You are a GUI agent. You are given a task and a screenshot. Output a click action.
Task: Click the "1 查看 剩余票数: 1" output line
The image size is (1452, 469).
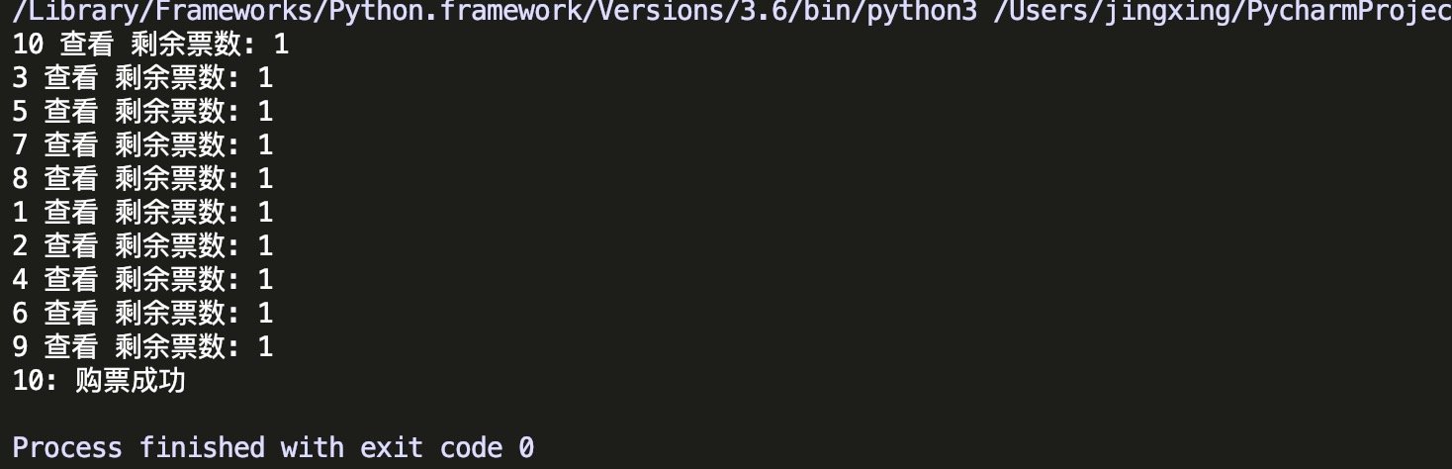click(141, 213)
